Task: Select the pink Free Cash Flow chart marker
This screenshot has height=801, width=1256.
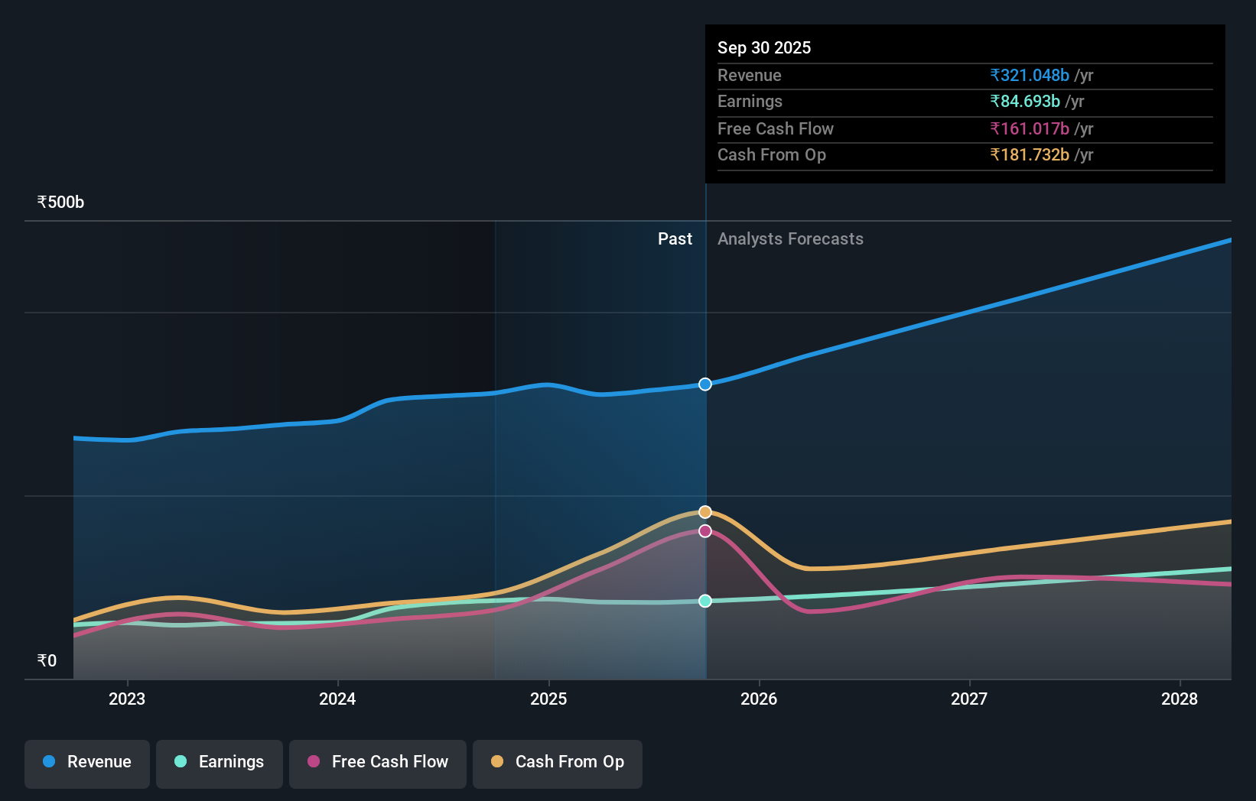Action: 704,531
